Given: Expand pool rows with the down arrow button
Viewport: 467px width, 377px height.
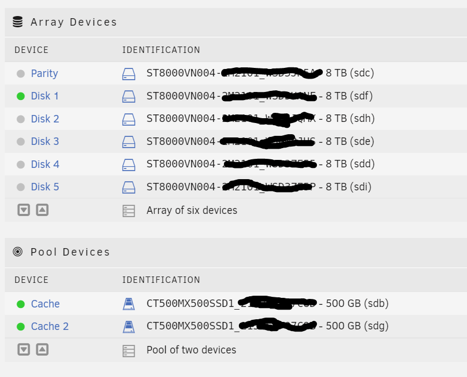Looking at the screenshot, I should click(x=24, y=350).
